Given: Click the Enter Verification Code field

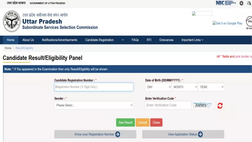Looking at the screenshot, I should click(168, 105).
